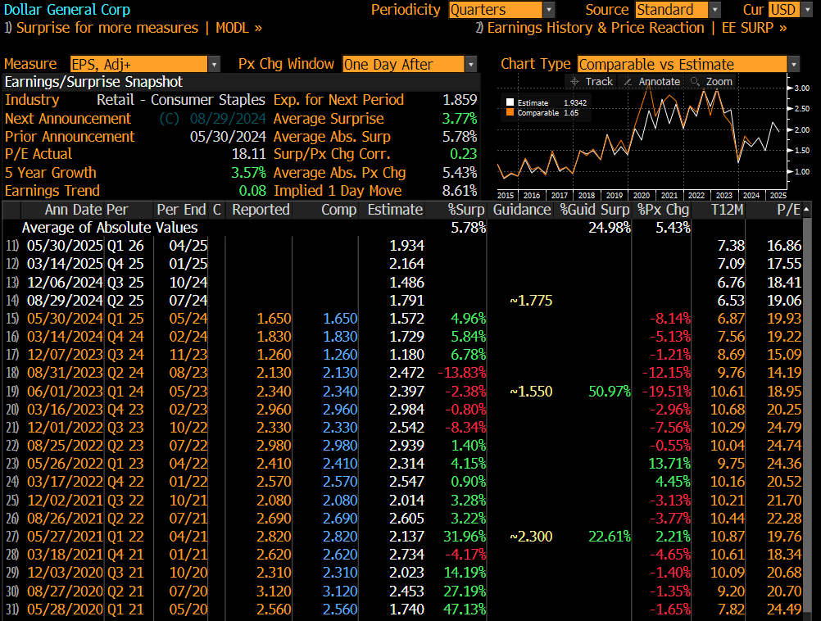The width and height of the screenshot is (821, 621).
Task: Click the 47.13% surprise value
Action: pyautogui.click(x=465, y=610)
